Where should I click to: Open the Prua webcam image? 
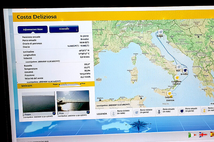pyautogui.click(x=73, y=101)
